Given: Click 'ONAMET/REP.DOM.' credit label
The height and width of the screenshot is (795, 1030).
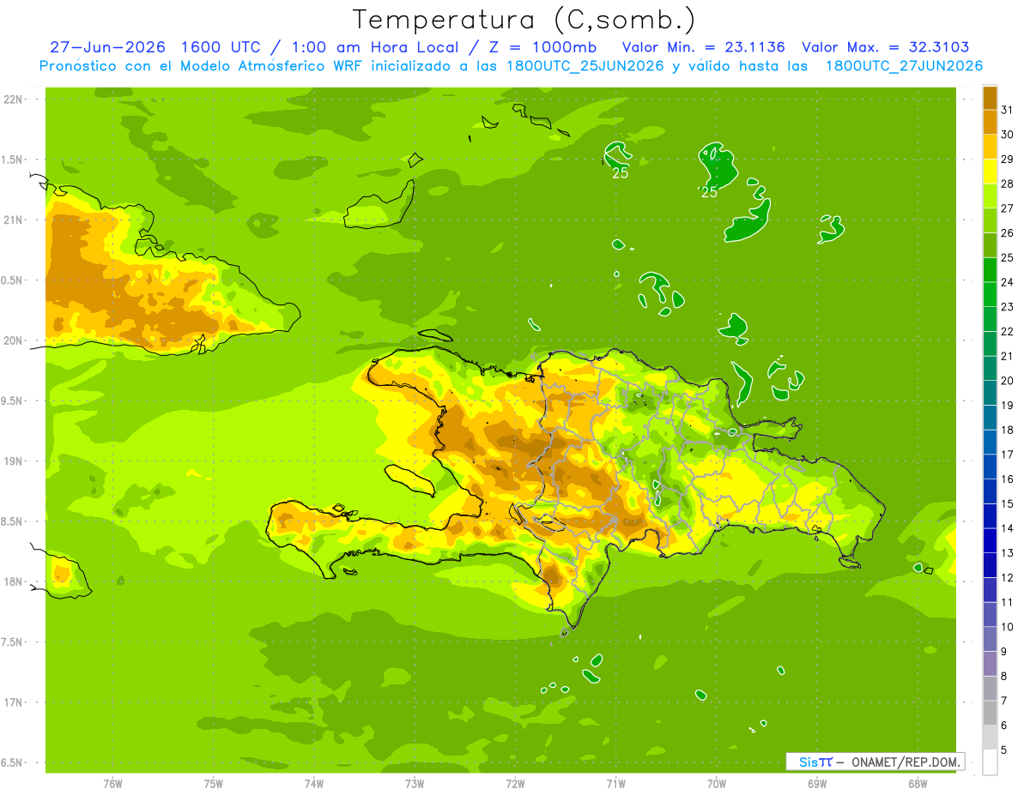Looking at the screenshot, I should coord(905,762).
